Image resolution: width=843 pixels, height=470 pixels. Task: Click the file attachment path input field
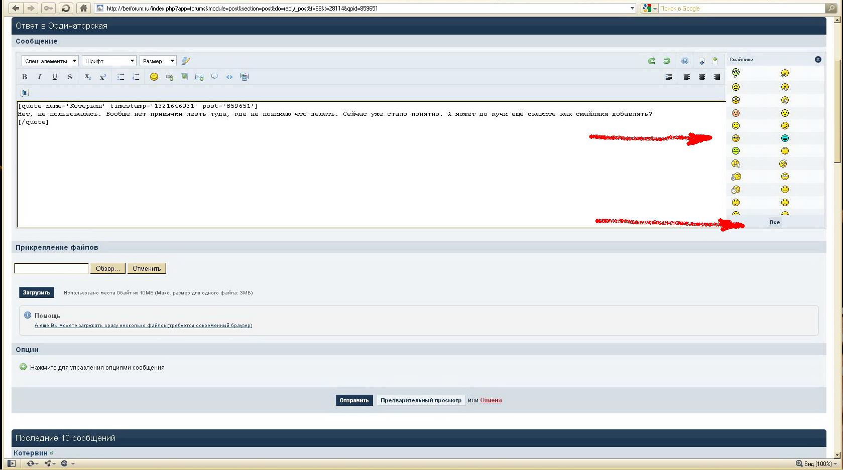coord(51,268)
